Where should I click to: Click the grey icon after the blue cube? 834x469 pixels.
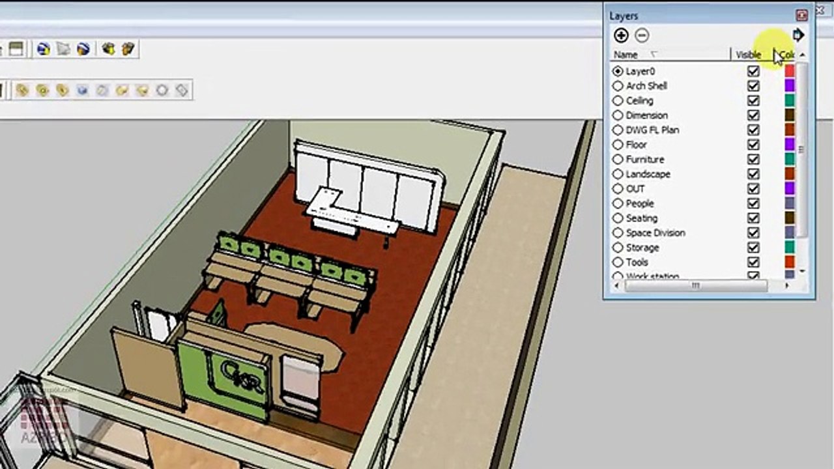(x=102, y=90)
